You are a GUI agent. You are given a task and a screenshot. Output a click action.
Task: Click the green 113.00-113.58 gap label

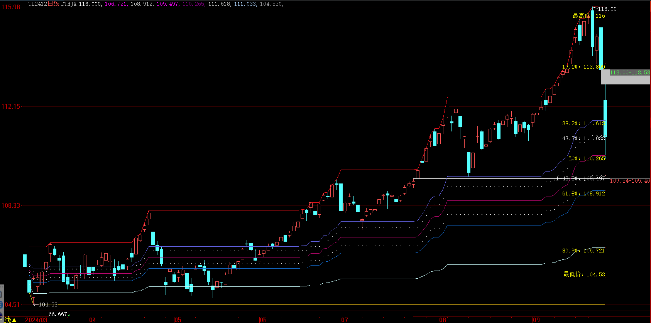coord(630,72)
